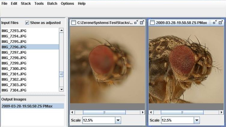Select IMG_7298.JPG in input files
226x127 pixels.
pyautogui.click(x=30, y=58)
